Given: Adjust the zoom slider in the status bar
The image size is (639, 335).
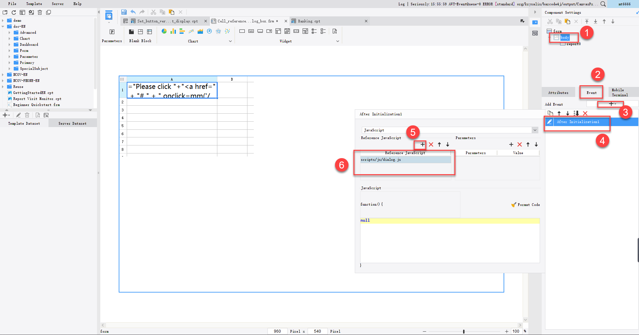Looking at the screenshot, I should (463, 331).
